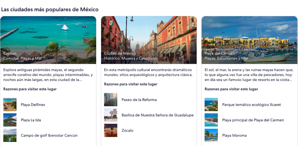Viewport: 298px width, 146px height.
Task: Open the Paseo de la Reforma link
Action: (139, 100)
